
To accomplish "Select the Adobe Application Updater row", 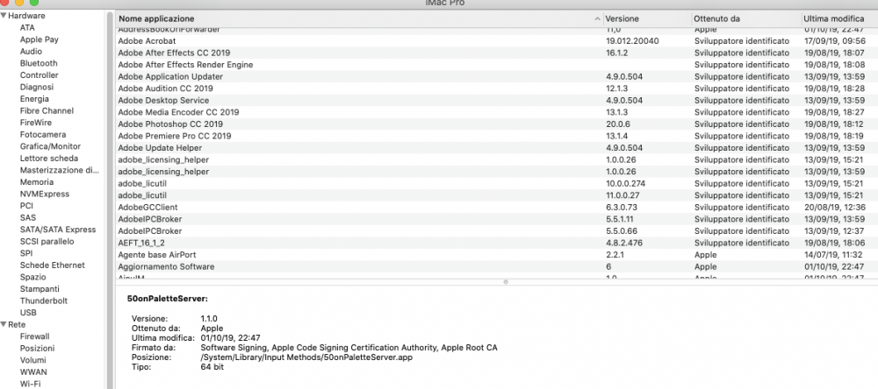I will (496, 76).
